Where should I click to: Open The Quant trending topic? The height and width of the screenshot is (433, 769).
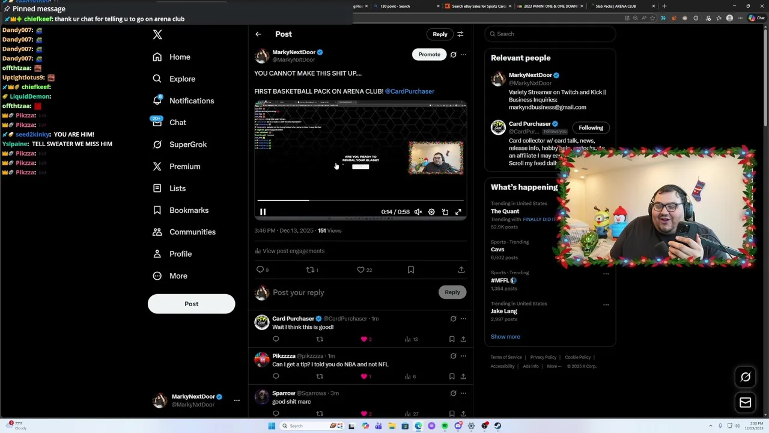coord(505,211)
